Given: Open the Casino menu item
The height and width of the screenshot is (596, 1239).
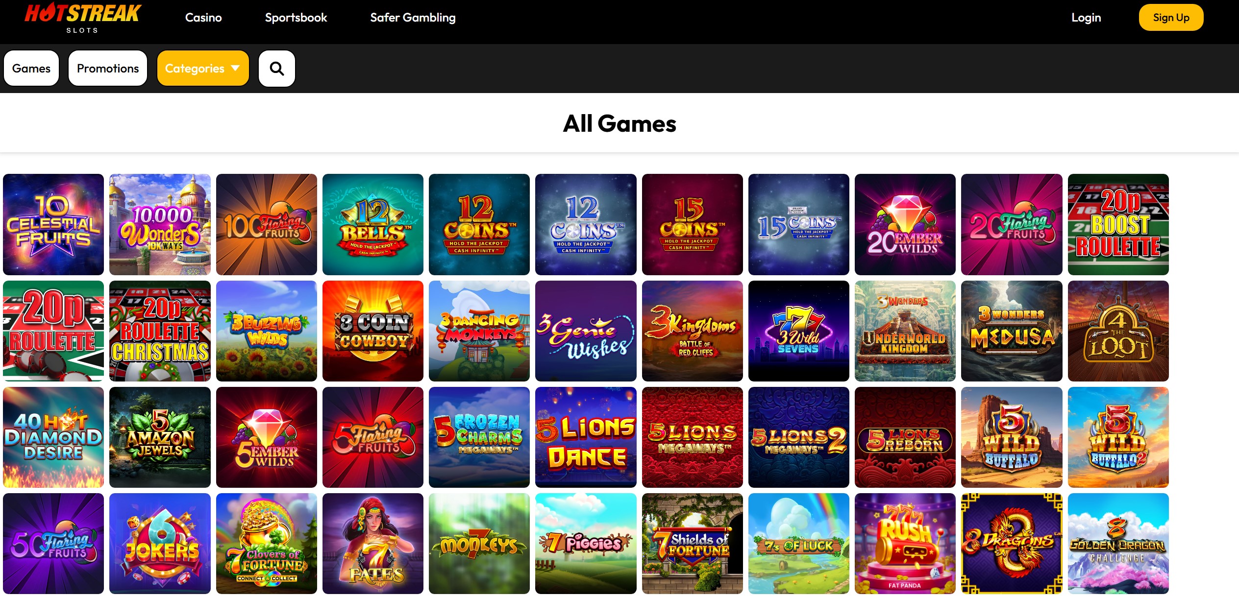Looking at the screenshot, I should click(203, 18).
